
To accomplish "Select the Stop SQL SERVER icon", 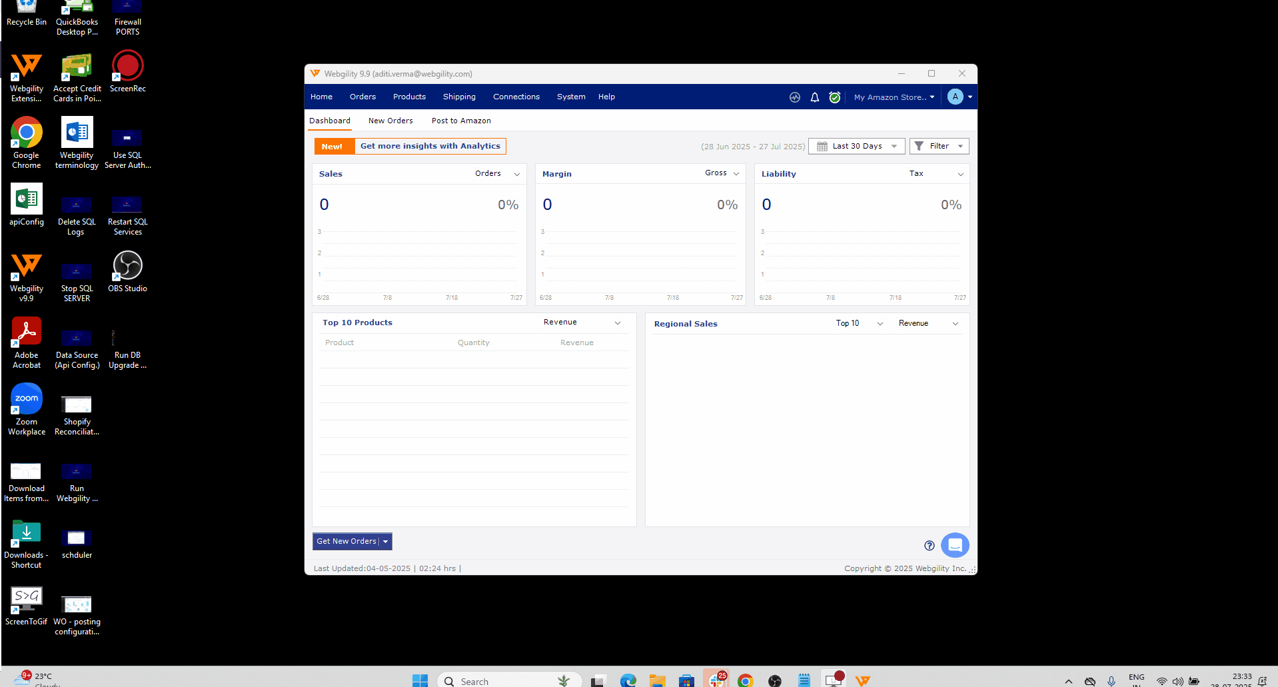I will 77,282.
